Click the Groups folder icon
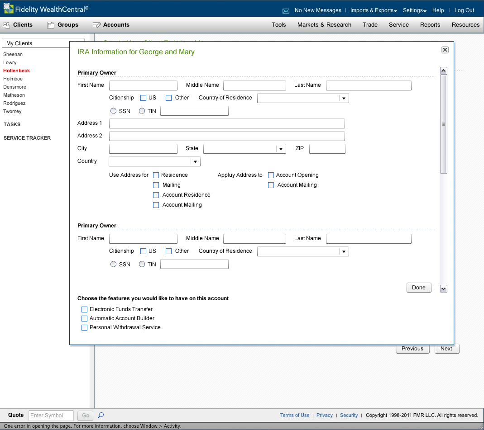The width and height of the screenshot is (484, 430). (51, 25)
